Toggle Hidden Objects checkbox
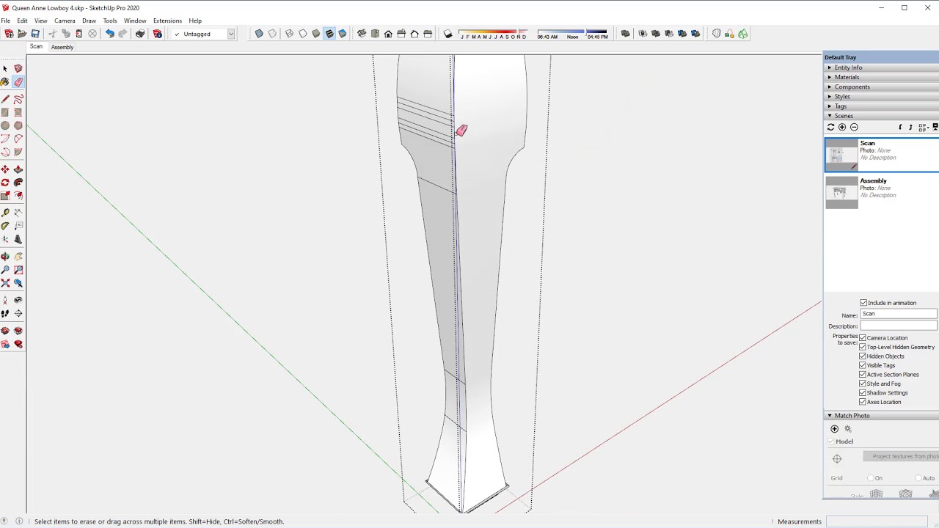The height and width of the screenshot is (528, 939). (863, 356)
